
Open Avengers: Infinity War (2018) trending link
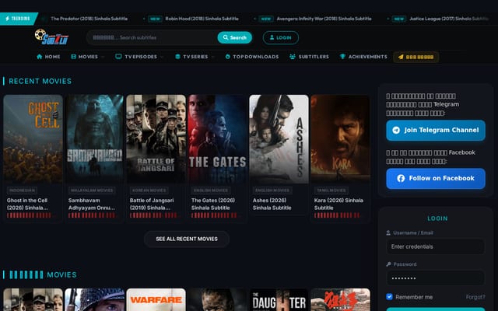(324, 19)
